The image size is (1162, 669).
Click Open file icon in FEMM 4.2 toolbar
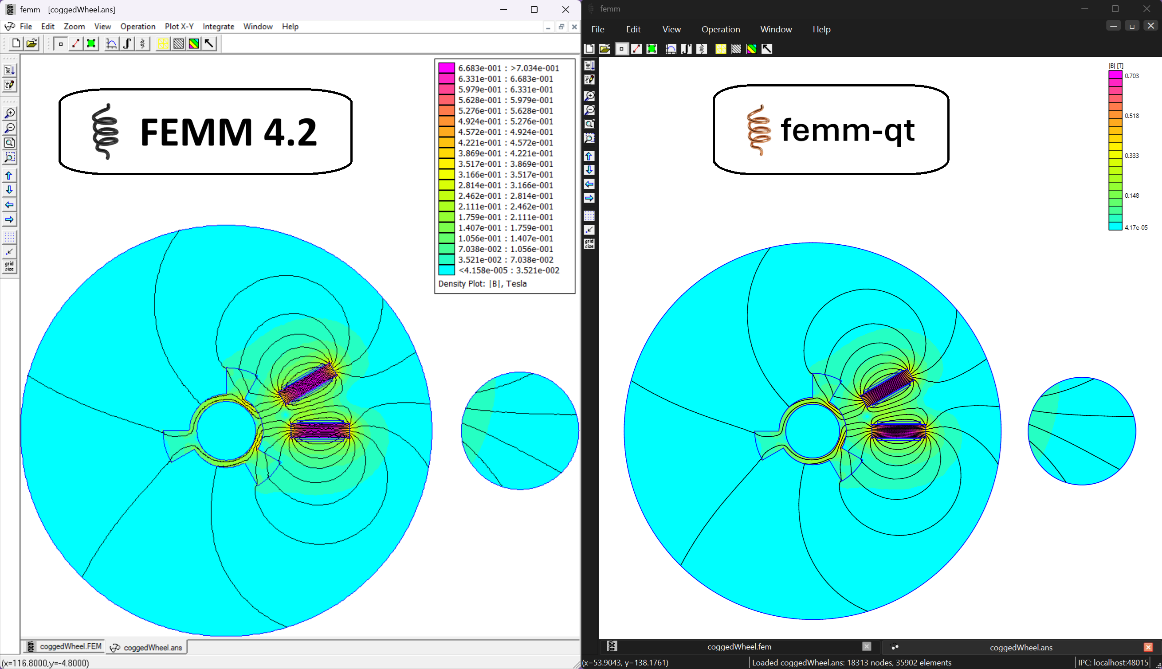32,43
